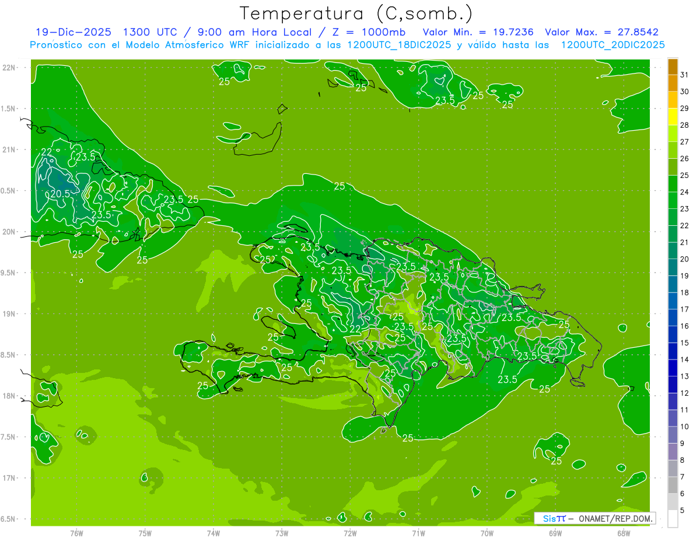Viewport: 700px width, 541px height.
Task: Click the '70W' longitude axis label
Action: 487,533
